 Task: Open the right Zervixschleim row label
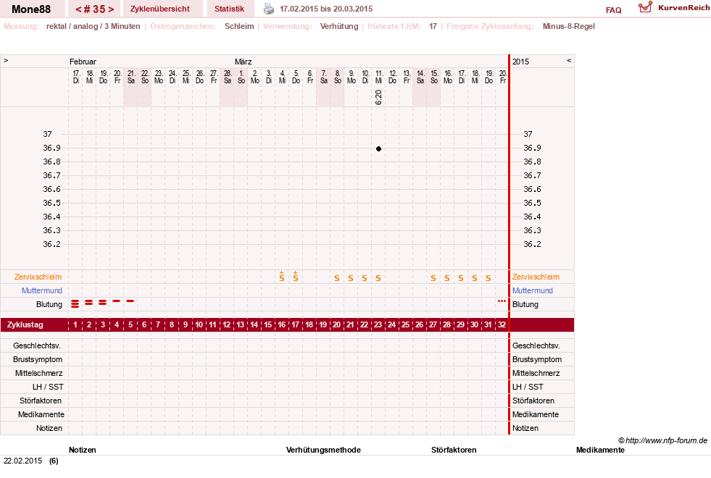coord(536,277)
